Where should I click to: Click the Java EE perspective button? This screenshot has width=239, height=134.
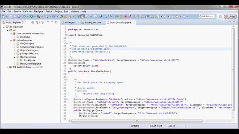coord(230,16)
